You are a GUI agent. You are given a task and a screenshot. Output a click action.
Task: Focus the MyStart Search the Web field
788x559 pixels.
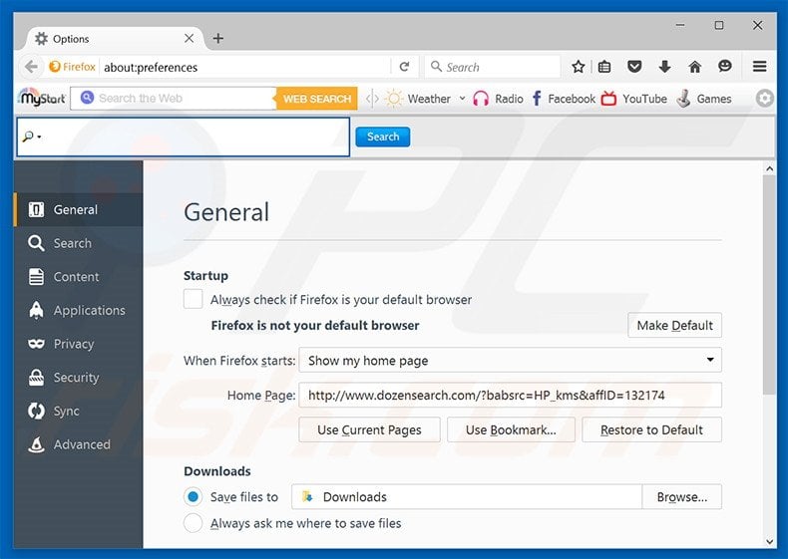pyautogui.click(x=174, y=99)
